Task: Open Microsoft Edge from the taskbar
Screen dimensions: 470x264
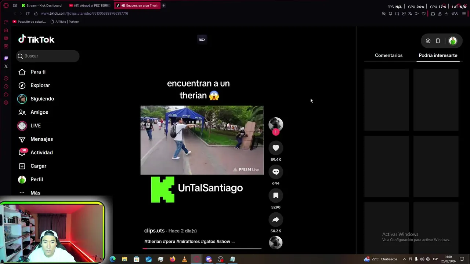Action: pyautogui.click(x=112, y=259)
